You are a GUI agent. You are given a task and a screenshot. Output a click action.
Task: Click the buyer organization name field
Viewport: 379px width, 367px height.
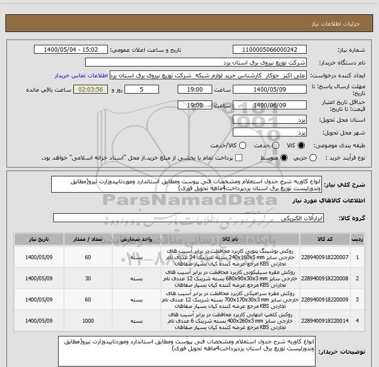coord(196,63)
